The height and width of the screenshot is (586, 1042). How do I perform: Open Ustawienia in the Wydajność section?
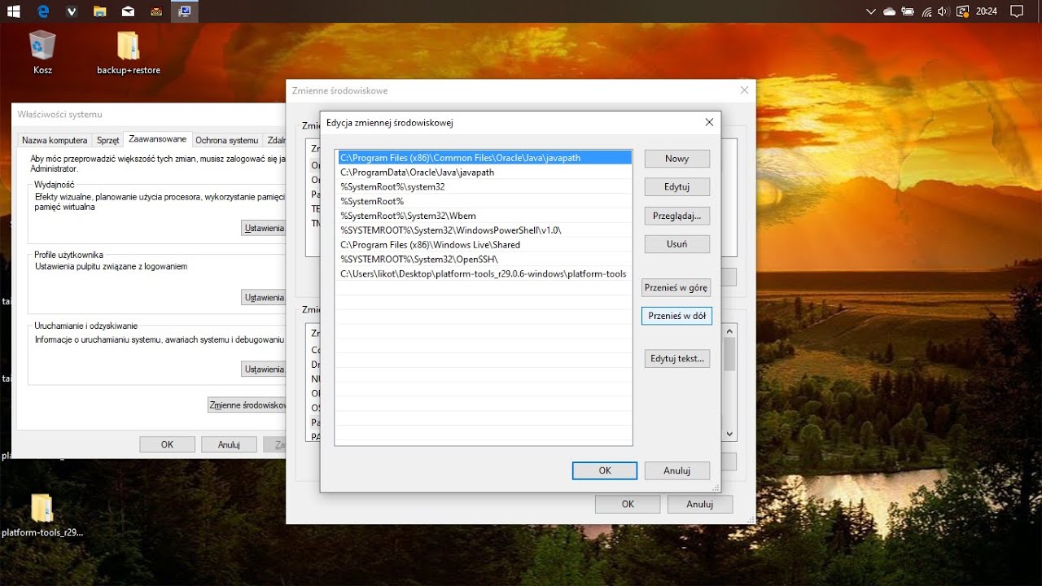[x=264, y=228]
